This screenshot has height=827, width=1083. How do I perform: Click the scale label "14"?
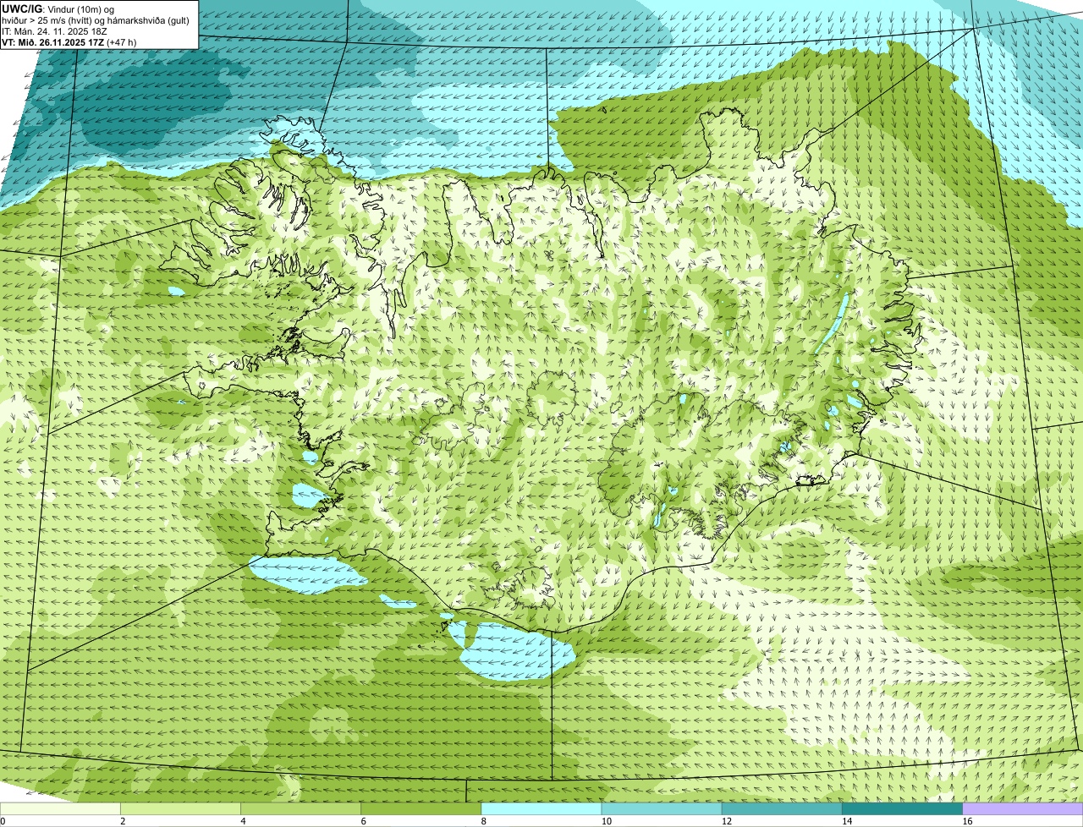(847, 821)
